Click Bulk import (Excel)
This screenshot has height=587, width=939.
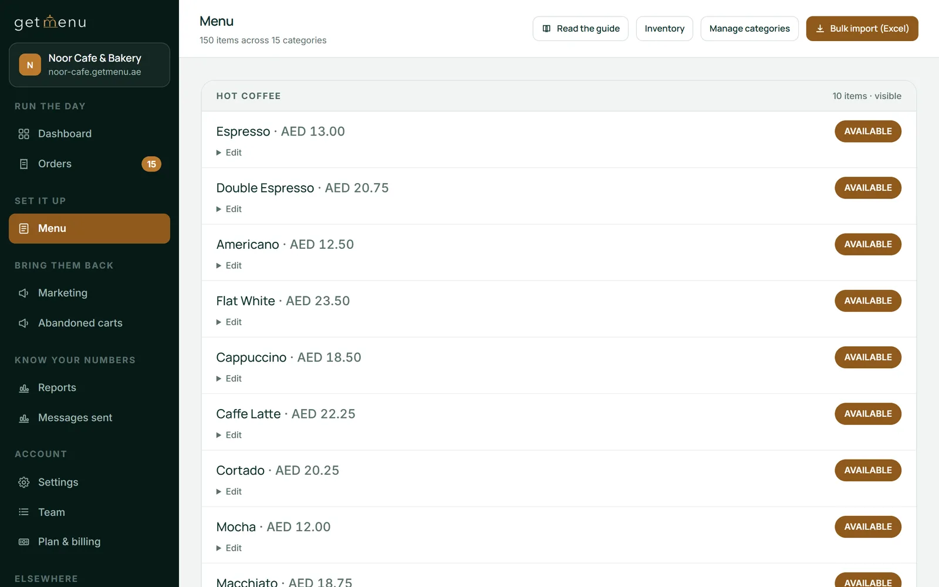(862, 29)
